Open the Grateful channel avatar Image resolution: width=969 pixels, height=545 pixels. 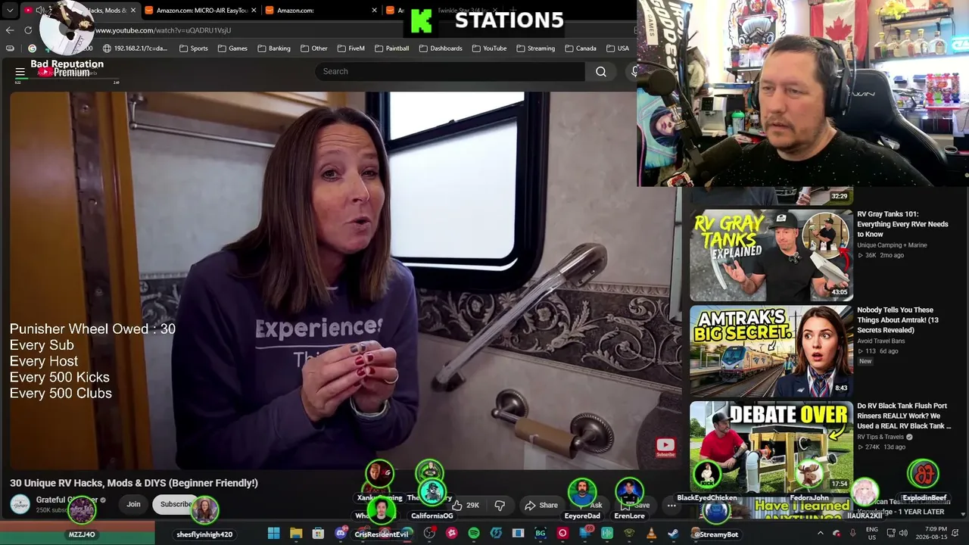coord(20,504)
